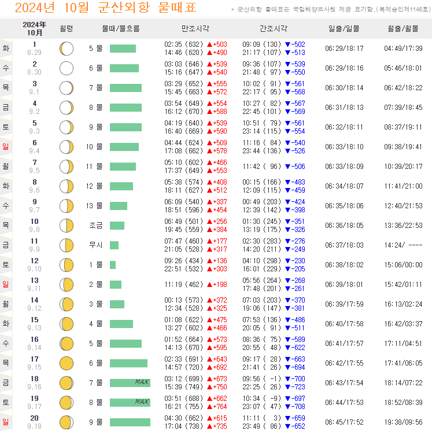Click low tide time 11:42 ( 96)
This screenshot has height=431, width=432.
262,167
